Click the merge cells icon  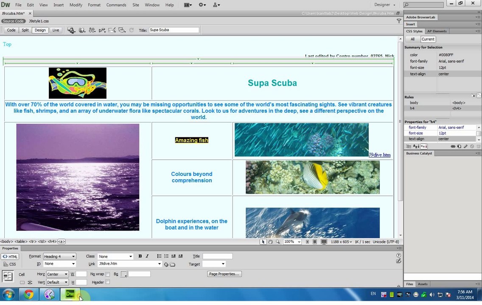22,282
